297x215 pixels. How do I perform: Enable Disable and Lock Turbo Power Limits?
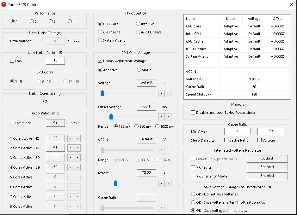193,113
